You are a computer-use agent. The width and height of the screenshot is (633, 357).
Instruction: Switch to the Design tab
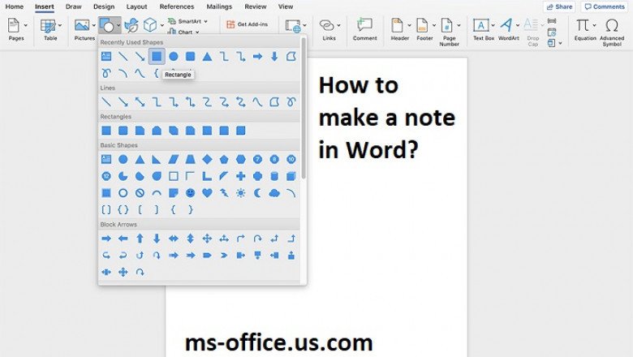(x=104, y=6)
